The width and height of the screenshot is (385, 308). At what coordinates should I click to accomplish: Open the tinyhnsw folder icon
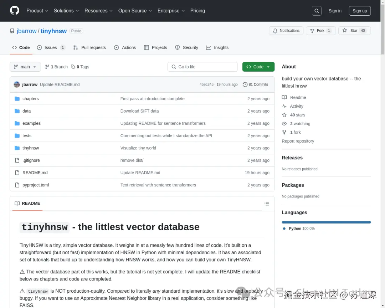[x=17, y=148]
